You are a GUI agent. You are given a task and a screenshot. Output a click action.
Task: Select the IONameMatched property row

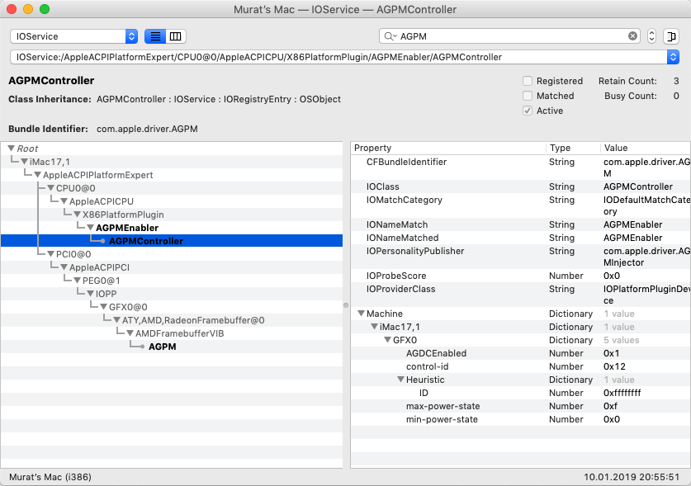[x=520, y=238]
